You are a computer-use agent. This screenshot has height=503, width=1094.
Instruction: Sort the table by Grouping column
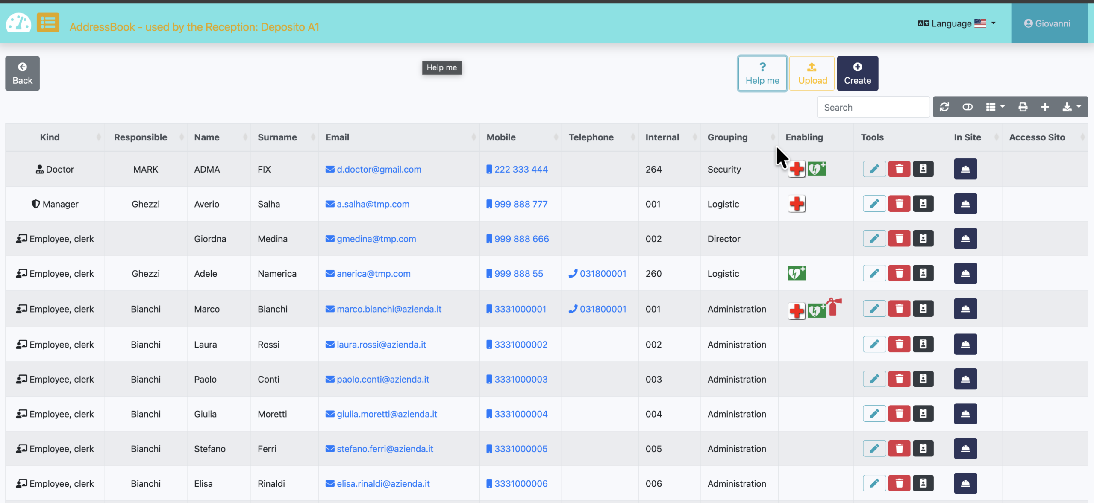[x=727, y=137]
